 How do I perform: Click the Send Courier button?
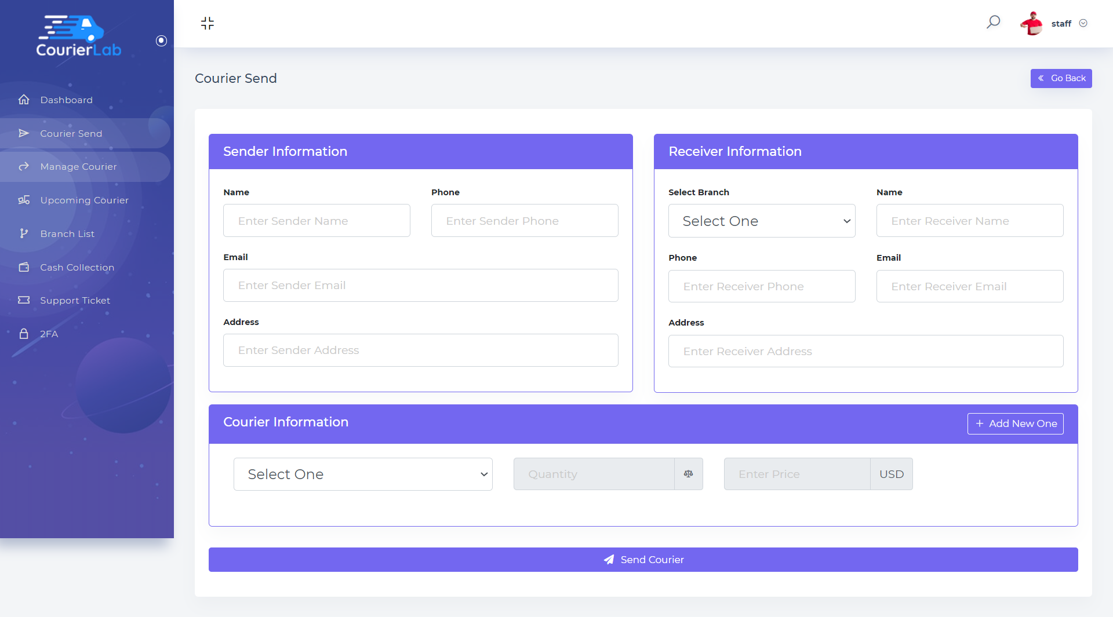(x=643, y=560)
